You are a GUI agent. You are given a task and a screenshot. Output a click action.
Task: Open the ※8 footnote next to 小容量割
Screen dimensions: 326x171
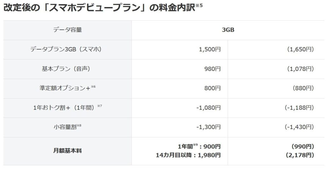(x=79, y=125)
